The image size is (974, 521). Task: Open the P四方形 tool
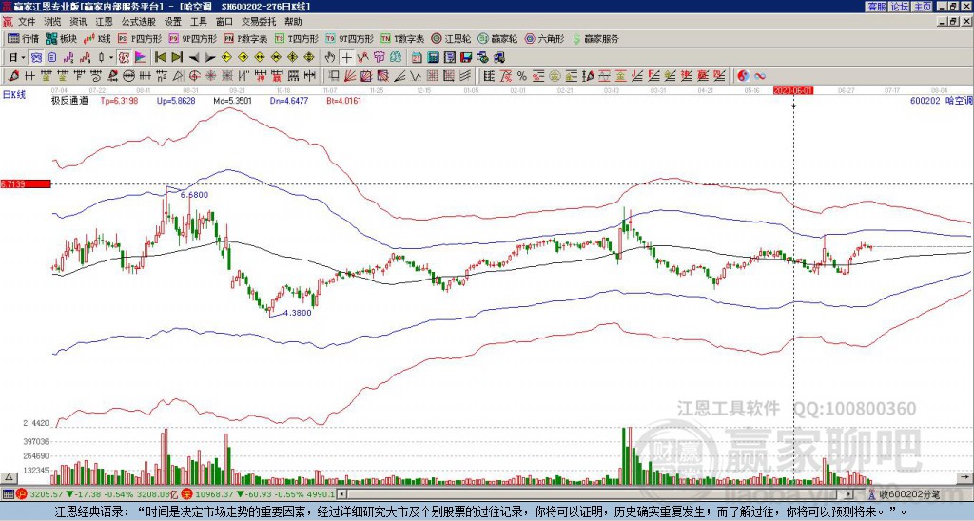point(140,38)
